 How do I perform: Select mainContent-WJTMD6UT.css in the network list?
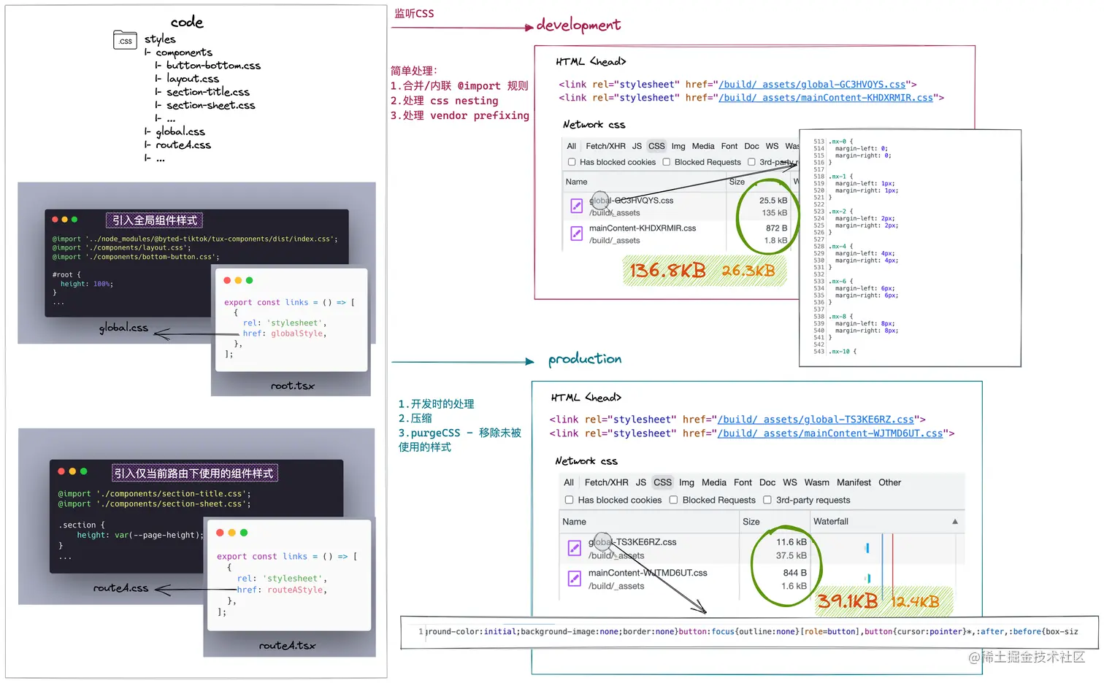point(648,573)
